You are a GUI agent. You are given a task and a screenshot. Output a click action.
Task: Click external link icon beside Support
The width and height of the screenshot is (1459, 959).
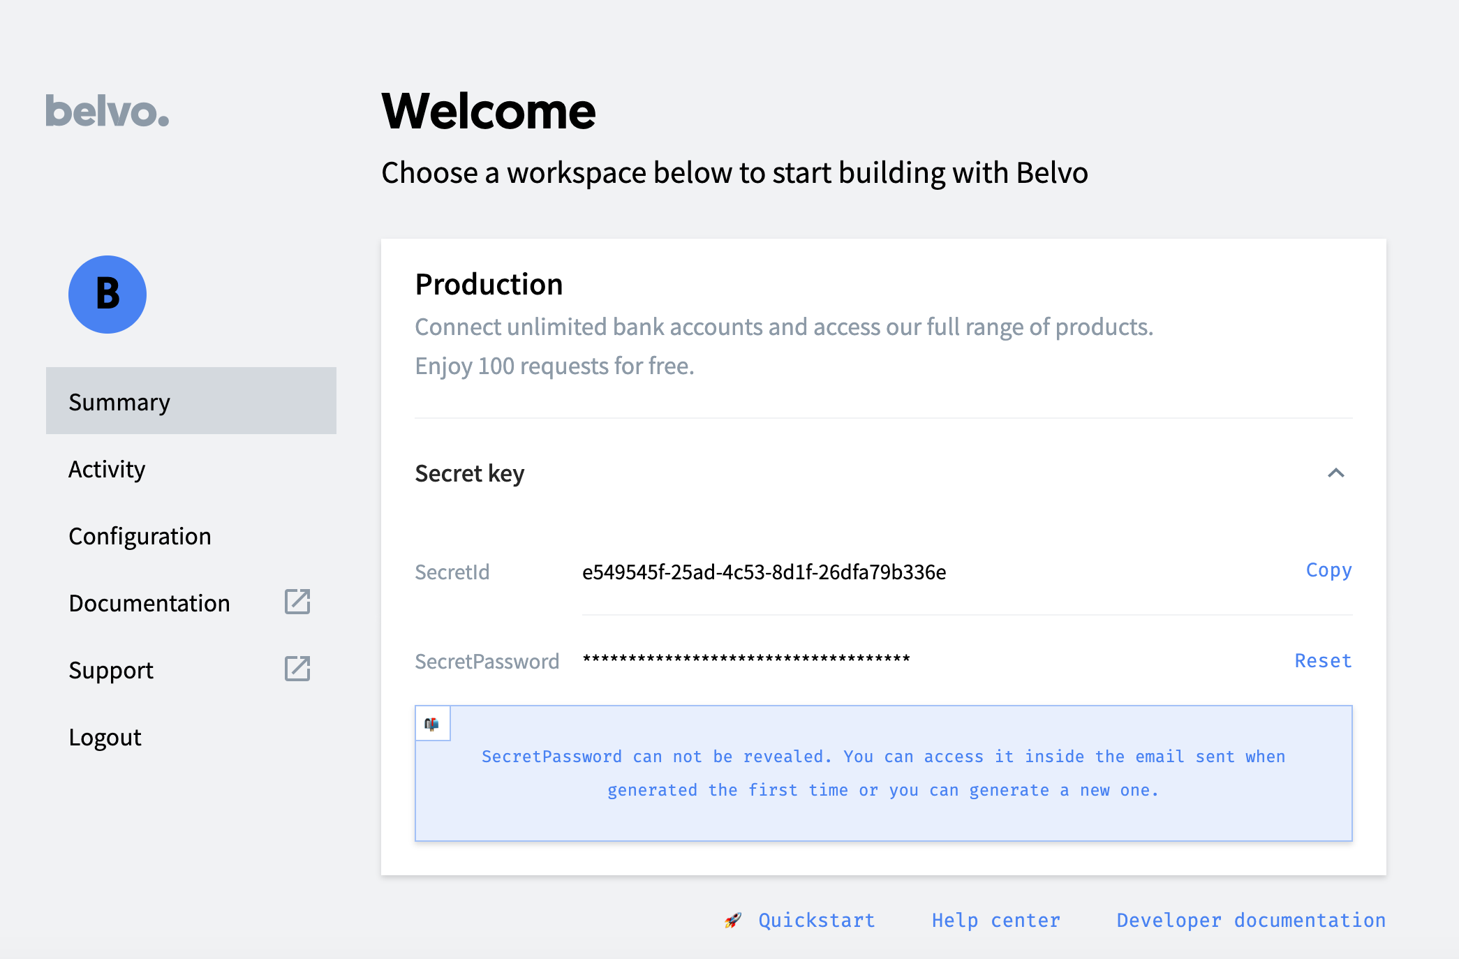tap(297, 669)
